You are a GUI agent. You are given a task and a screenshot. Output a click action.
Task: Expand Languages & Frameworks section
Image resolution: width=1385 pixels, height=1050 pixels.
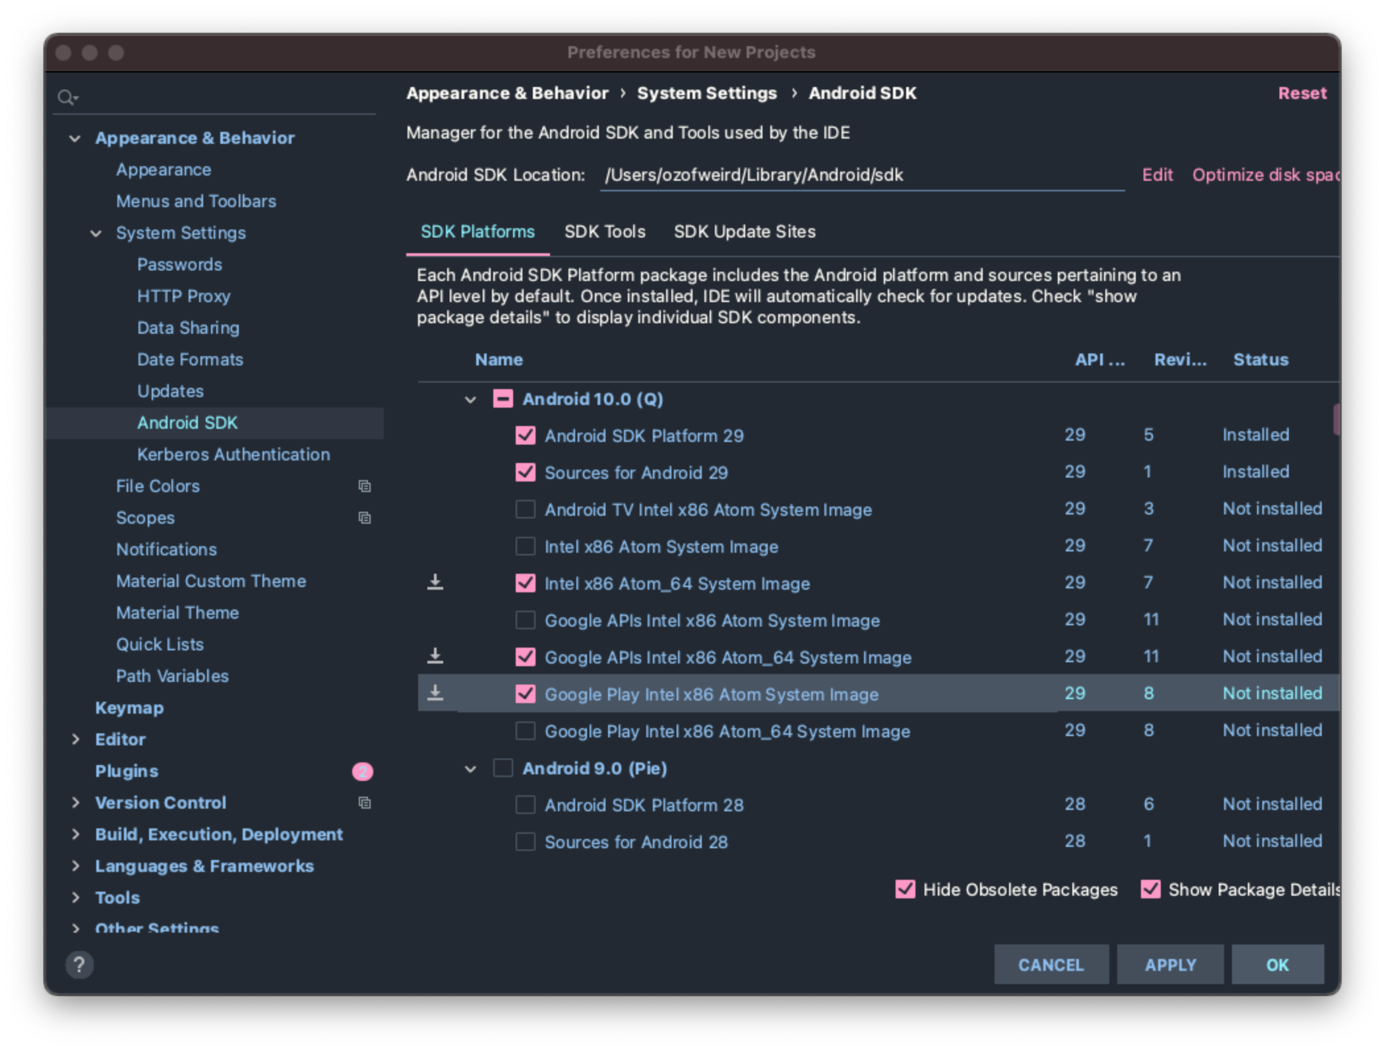tap(75, 866)
